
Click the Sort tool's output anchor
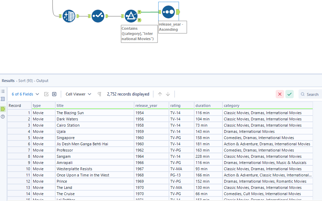point(178,12)
